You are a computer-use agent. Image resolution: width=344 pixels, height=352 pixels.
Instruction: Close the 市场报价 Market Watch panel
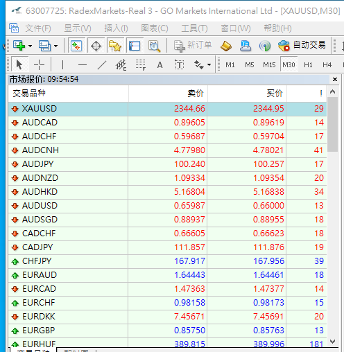tap(335, 79)
